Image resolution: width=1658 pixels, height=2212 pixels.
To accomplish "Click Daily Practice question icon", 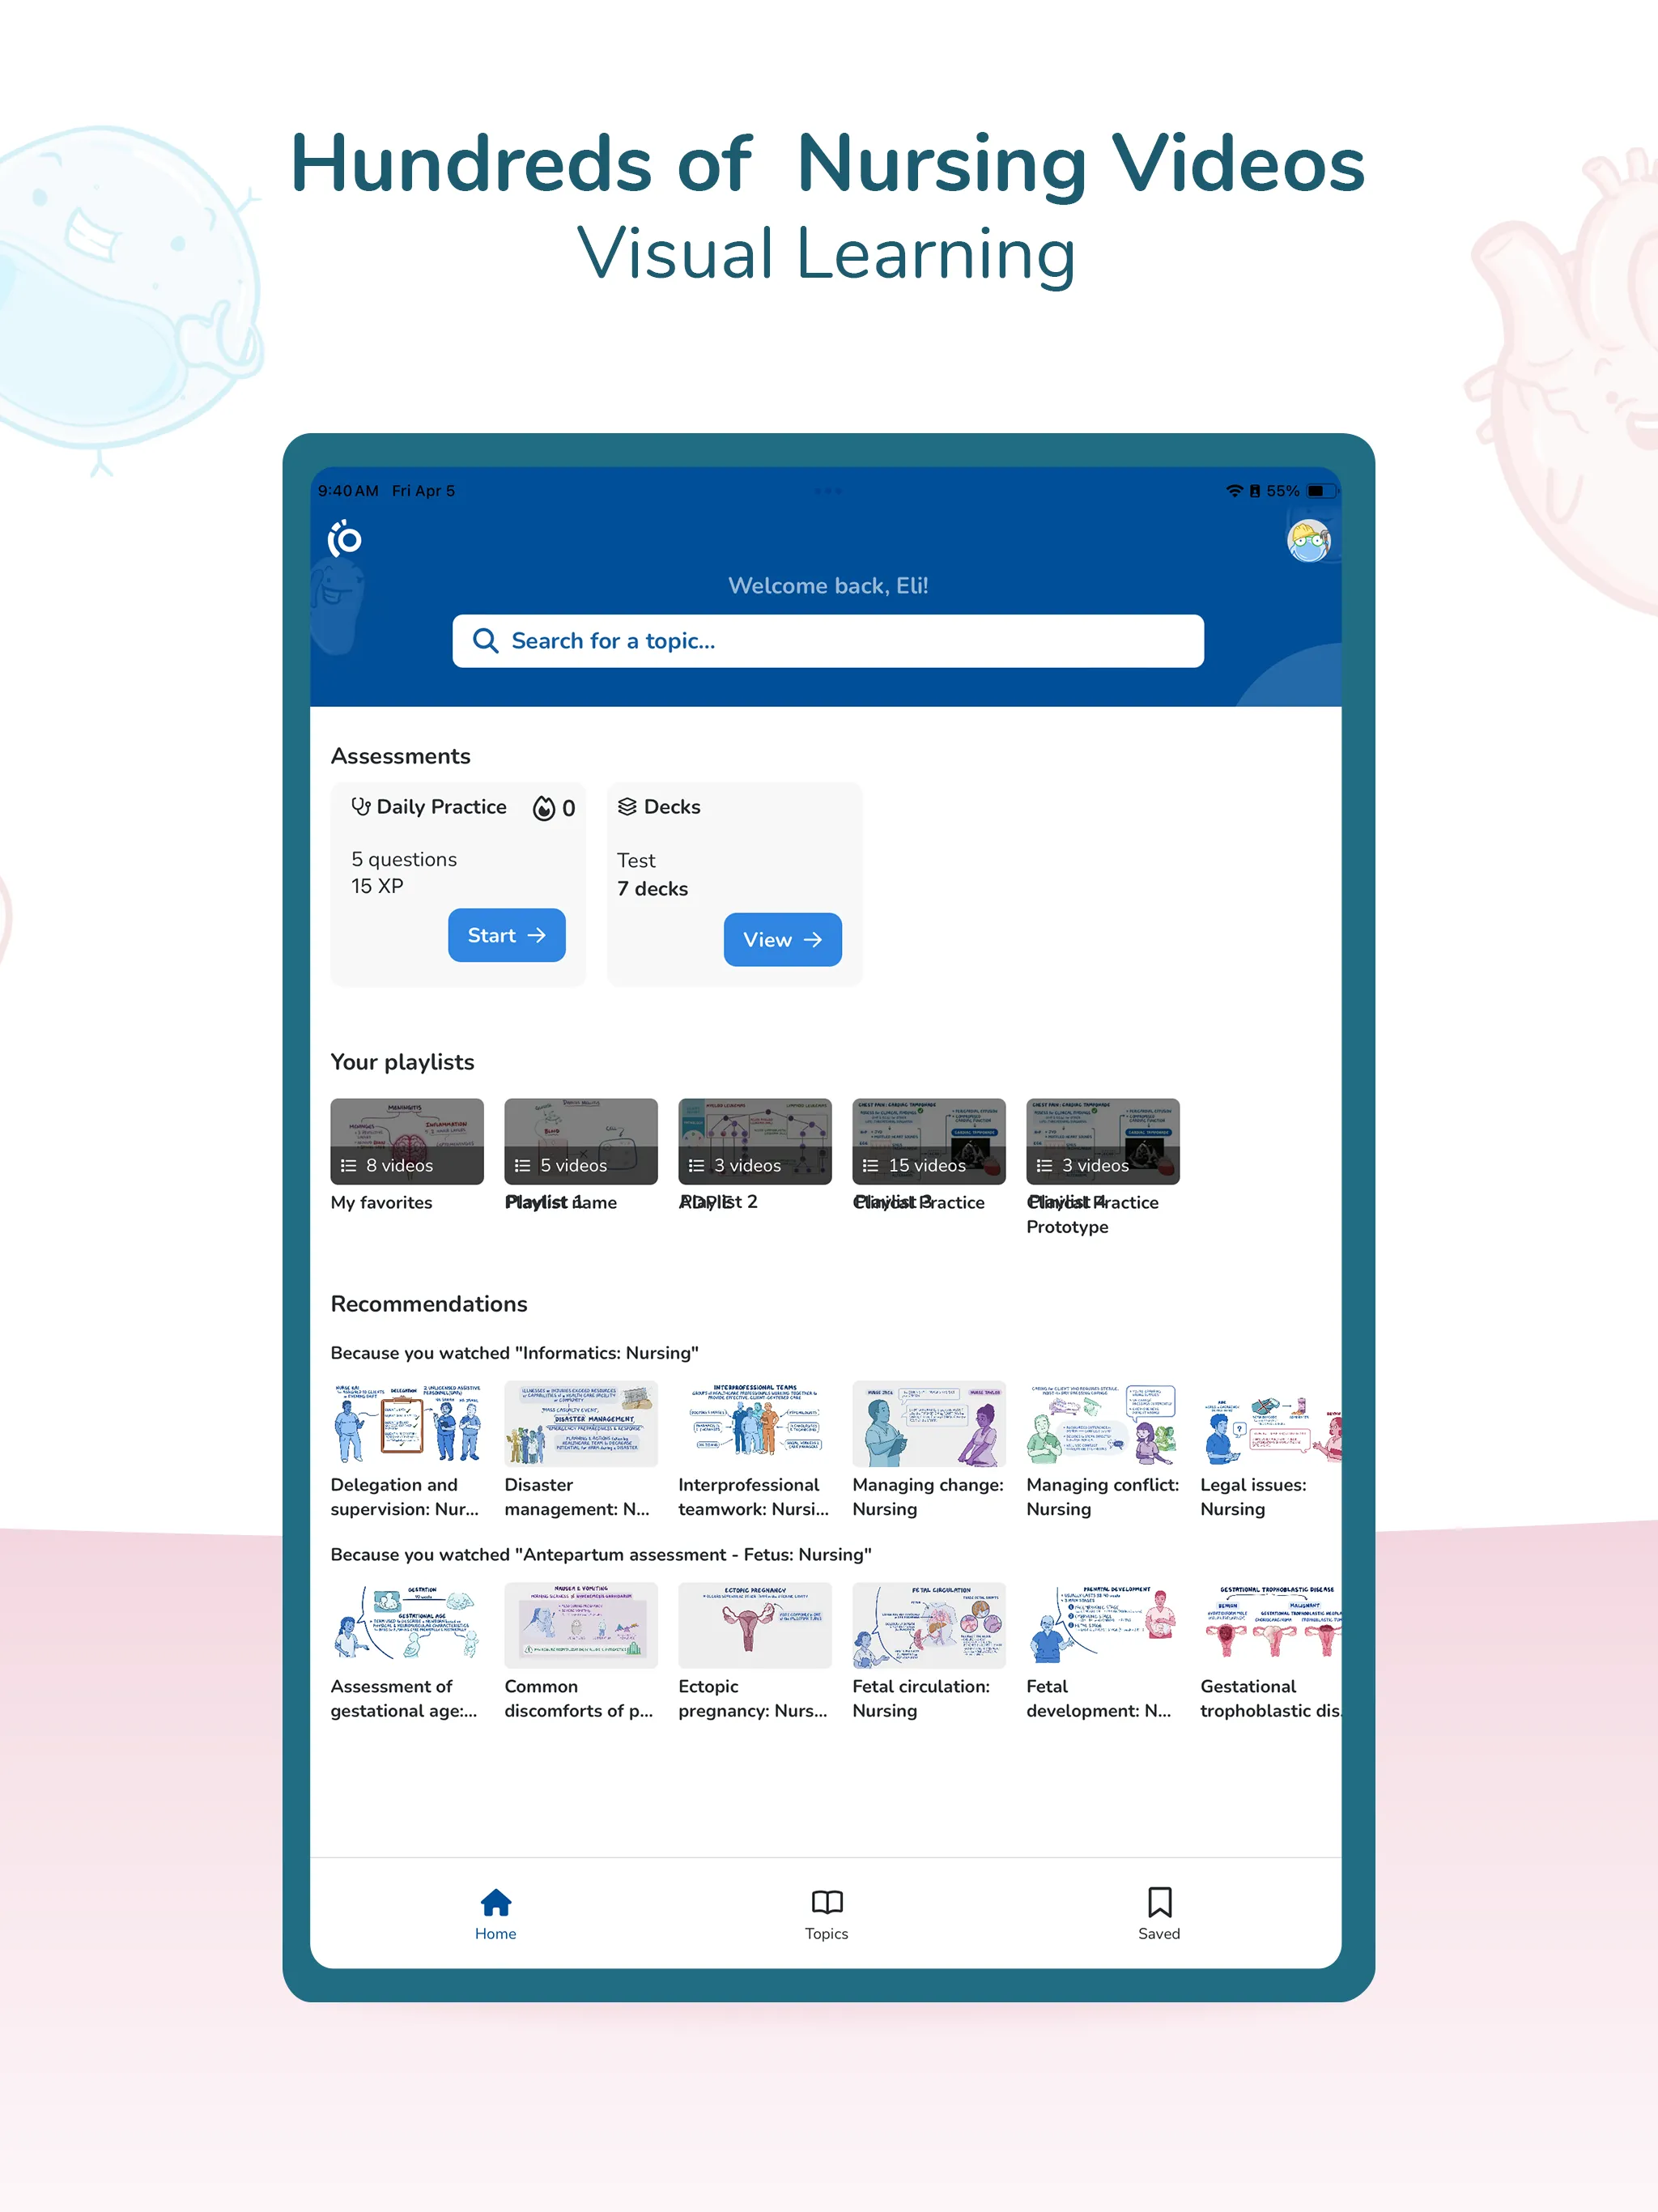I will tap(360, 806).
